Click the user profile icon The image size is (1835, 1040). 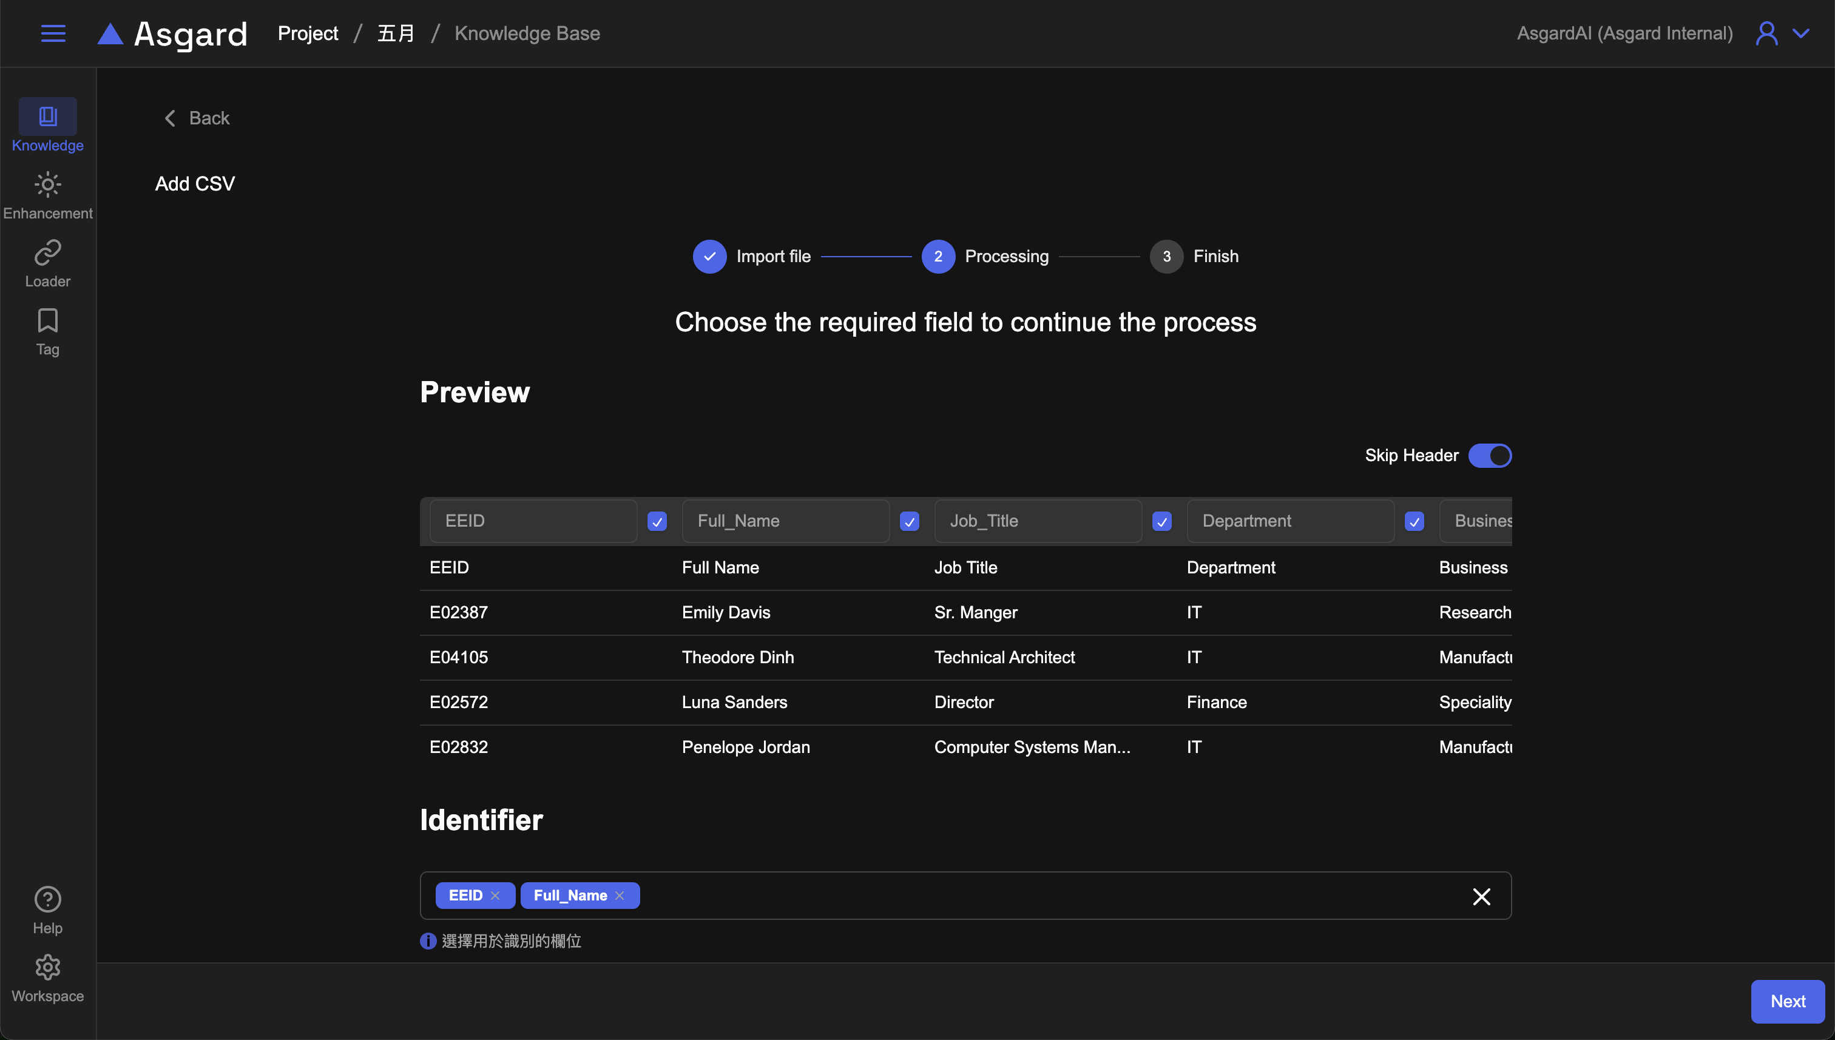pos(1766,33)
